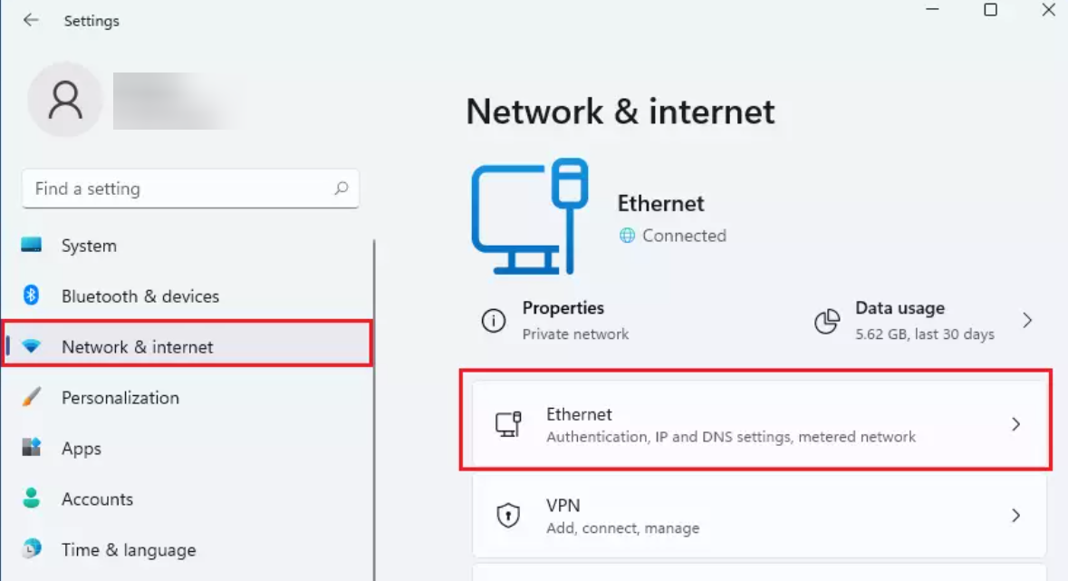This screenshot has width=1068, height=581.
Task: Open Data usage details
Action: pyautogui.click(x=924, y=320)
